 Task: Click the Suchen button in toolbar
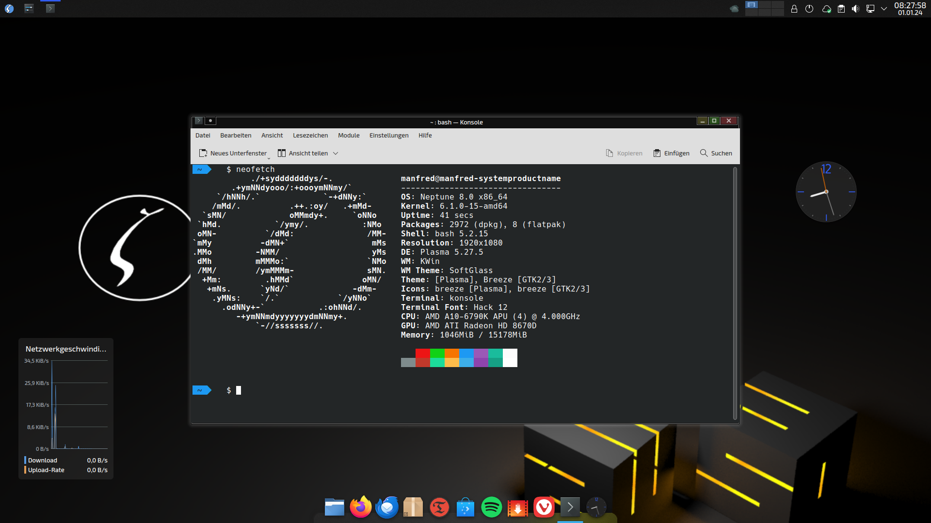[x=716, y=154]
